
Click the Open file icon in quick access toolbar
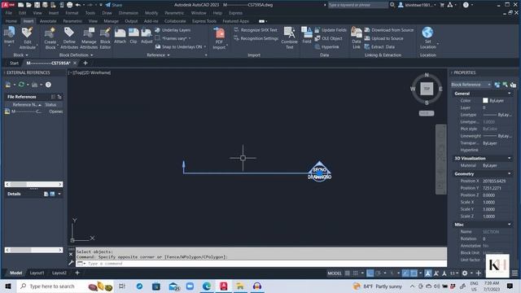28,5
